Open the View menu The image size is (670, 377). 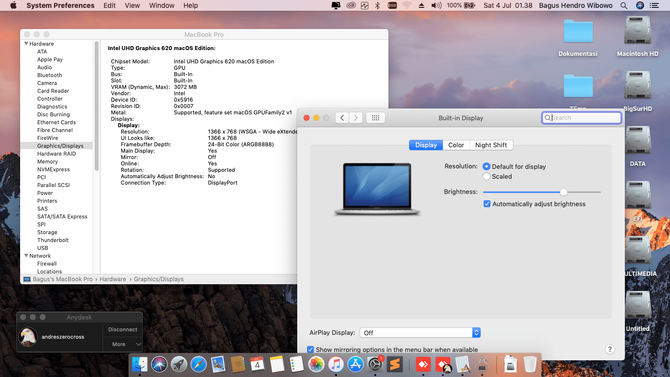point(132,5)
